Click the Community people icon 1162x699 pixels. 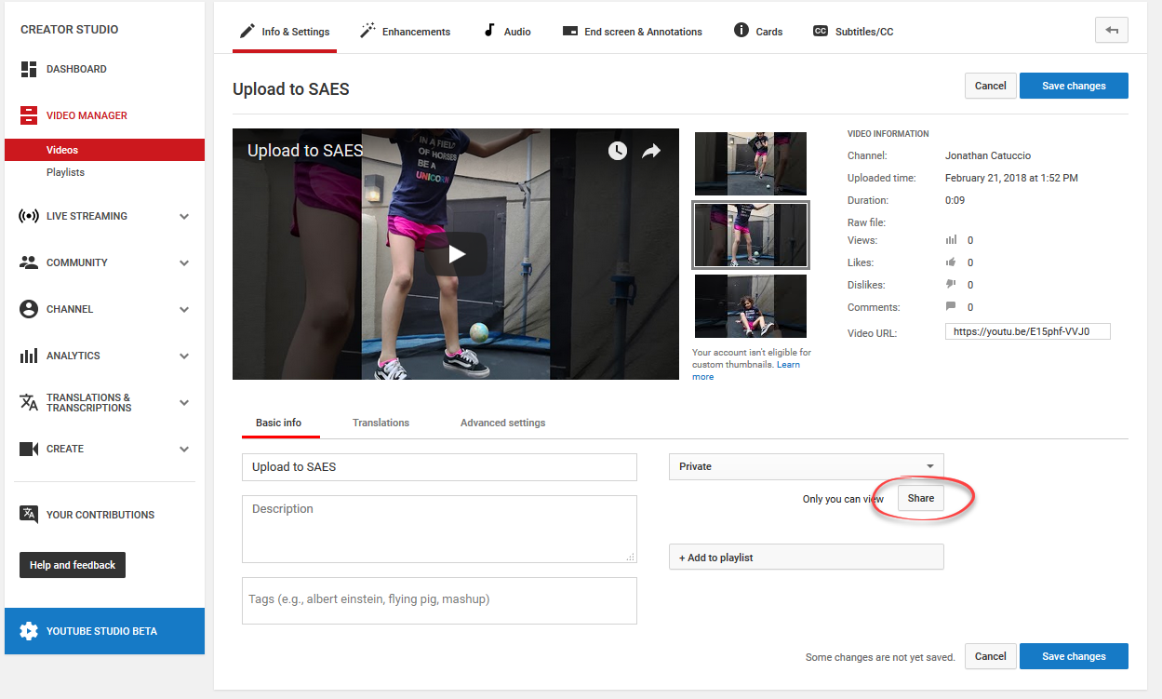click(x=29, y=262)
